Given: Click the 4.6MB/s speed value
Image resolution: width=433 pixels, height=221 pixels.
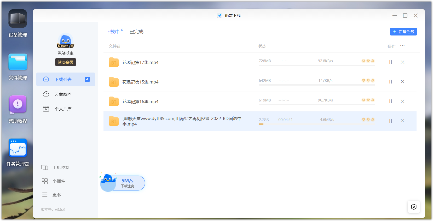Looking at the screenshot, I should click(327, 120).
